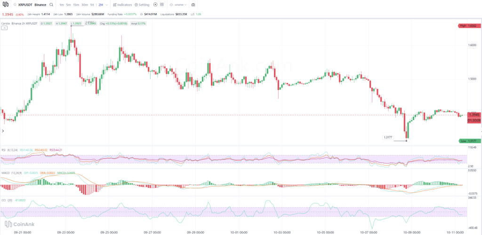Click the Chg +0.13%(+0.0018) legend box
Image resolution: width=482 pixels, height=235 pixels.
point(114,24)
